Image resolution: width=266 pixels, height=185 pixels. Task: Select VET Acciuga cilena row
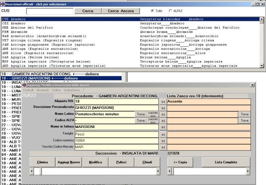click(x=131, y=41)
